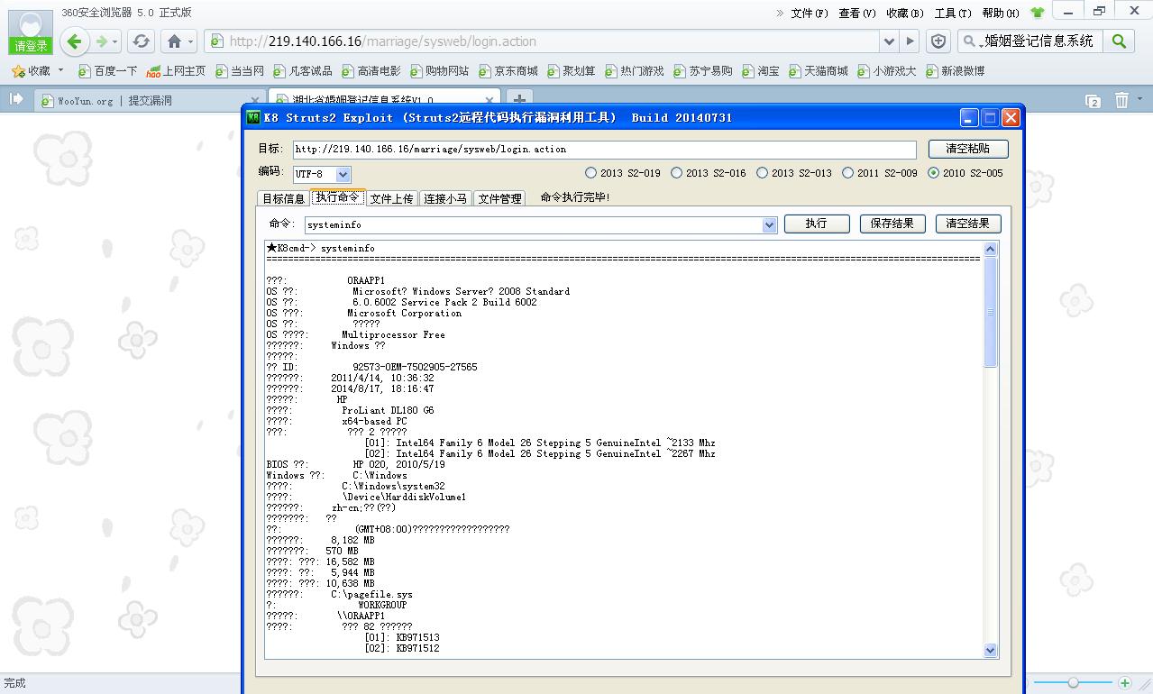
Task: Adjust the browser zoom slider
Action: [x=1073, y=683]
